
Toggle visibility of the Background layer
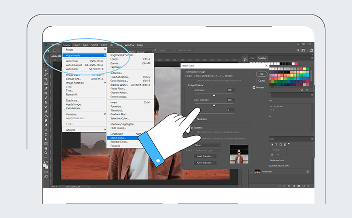tap(251, 171)
